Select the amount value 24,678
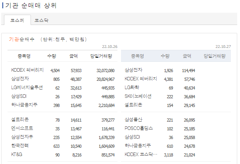This screenshot has width=240, height=164. 190,146
